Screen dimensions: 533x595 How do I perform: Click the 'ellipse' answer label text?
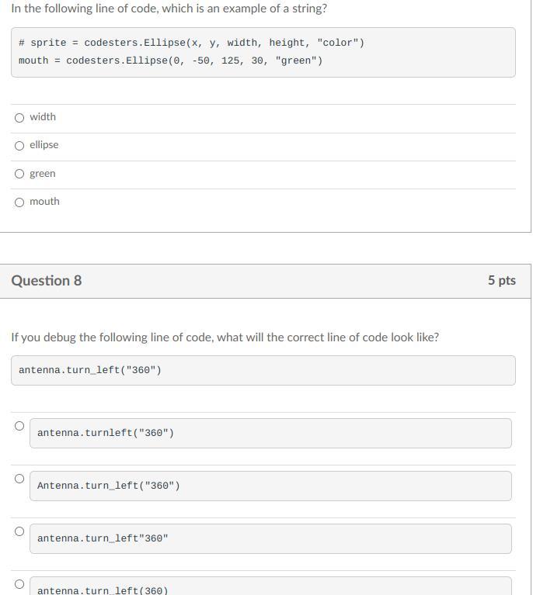click(x=44, y=145)
